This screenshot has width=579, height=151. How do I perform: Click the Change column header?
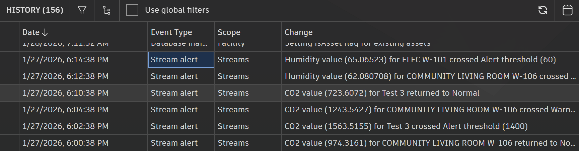click(298, 32)
